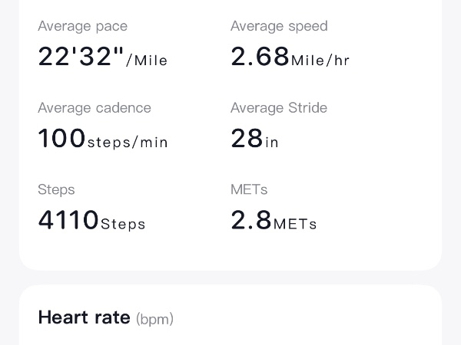Click the Mile/hr speed unit

(x=320, y=61)
